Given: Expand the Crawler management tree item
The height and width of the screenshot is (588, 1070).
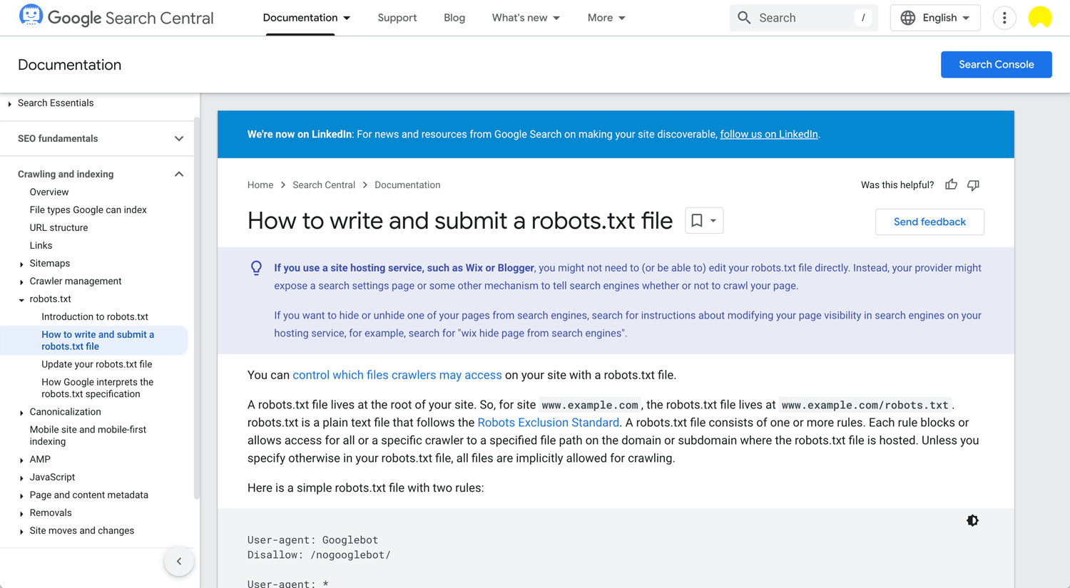Looking at the screenshot, I should (21, 282).
